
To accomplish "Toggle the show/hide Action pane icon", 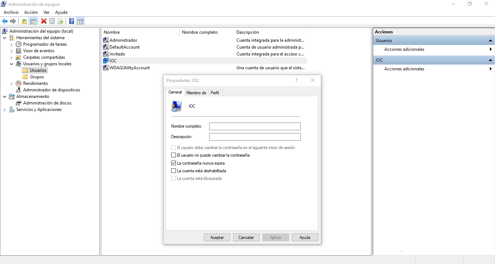I will [81, 21].
